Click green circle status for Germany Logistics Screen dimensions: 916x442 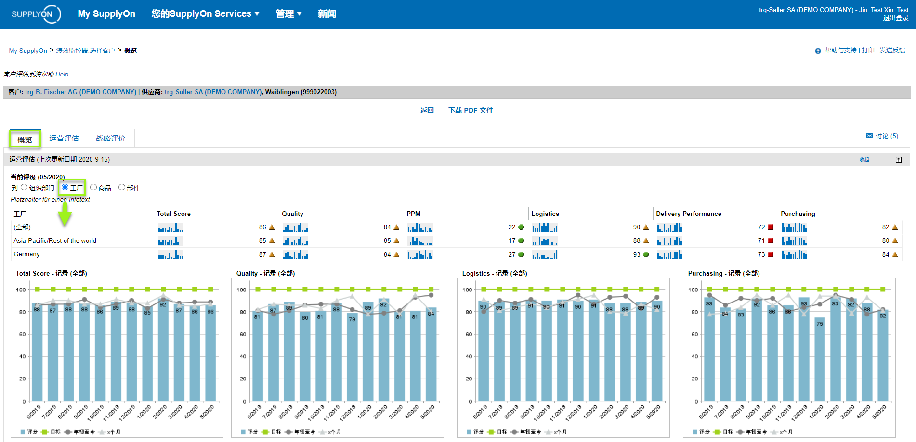646,254
